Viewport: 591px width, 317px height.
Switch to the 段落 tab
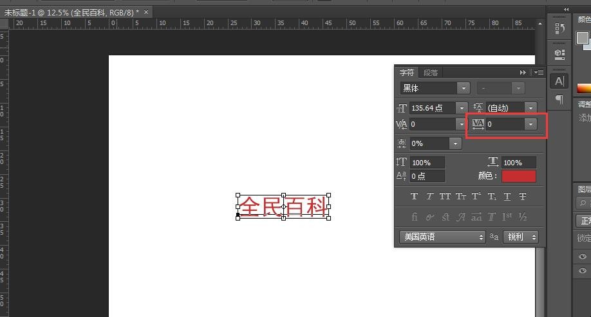point(430,73)
